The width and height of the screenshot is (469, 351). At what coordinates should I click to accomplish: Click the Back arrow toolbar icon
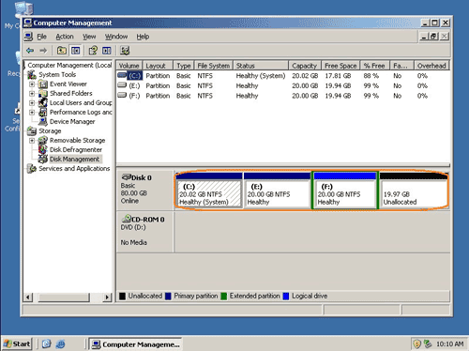30,51
